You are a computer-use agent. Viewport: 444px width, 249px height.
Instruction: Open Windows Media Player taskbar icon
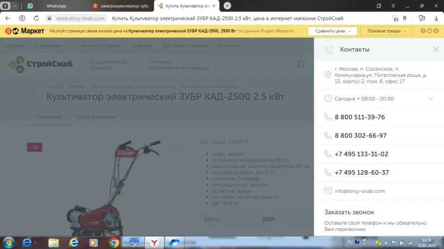(93, 243)
